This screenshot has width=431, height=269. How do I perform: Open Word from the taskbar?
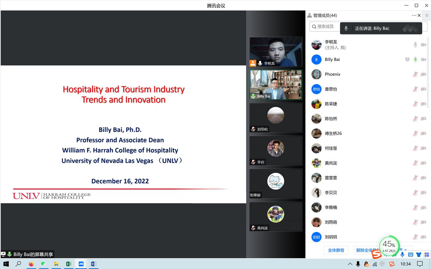(x=93, y=264)
